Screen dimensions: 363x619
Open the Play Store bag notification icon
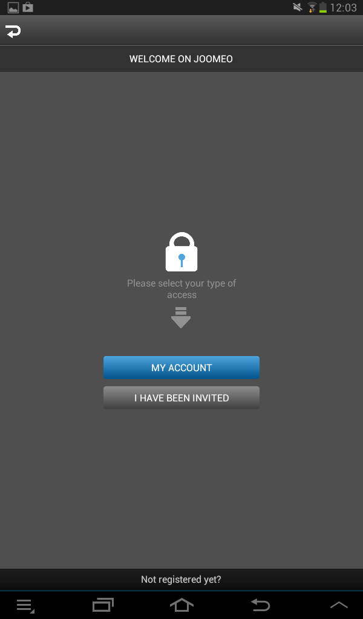coord(28,7)
